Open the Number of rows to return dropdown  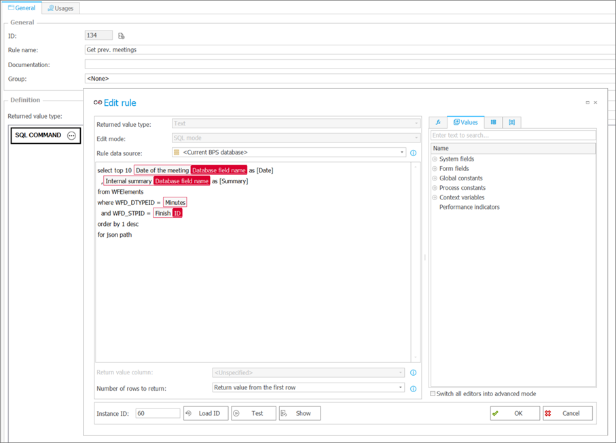pyautogui.click(x=401, y=388)
